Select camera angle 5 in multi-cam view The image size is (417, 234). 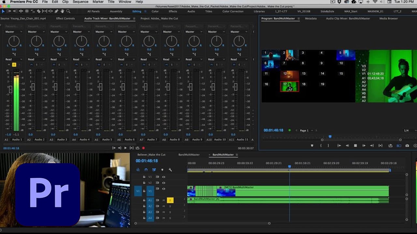click(x=346, y=55)
